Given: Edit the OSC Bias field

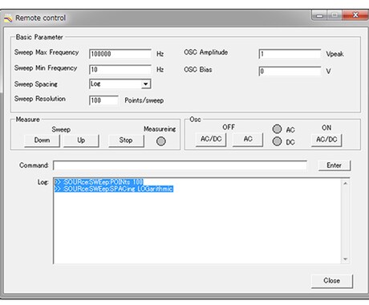Looking at the screenshot, I should [290, 71].
